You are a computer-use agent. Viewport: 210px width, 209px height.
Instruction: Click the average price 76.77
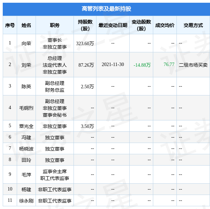coord(169,64)
